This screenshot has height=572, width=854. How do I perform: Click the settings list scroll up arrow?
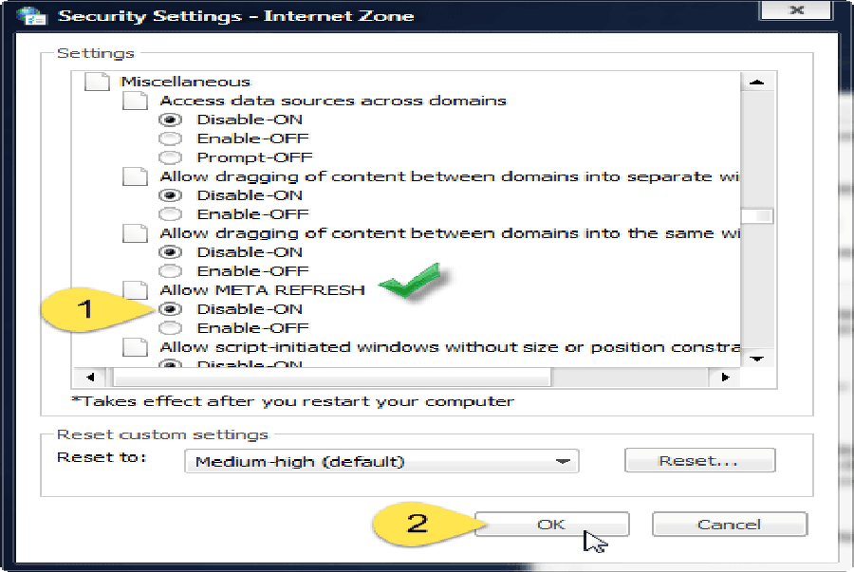pyautogui.click(x=756, y=83)
